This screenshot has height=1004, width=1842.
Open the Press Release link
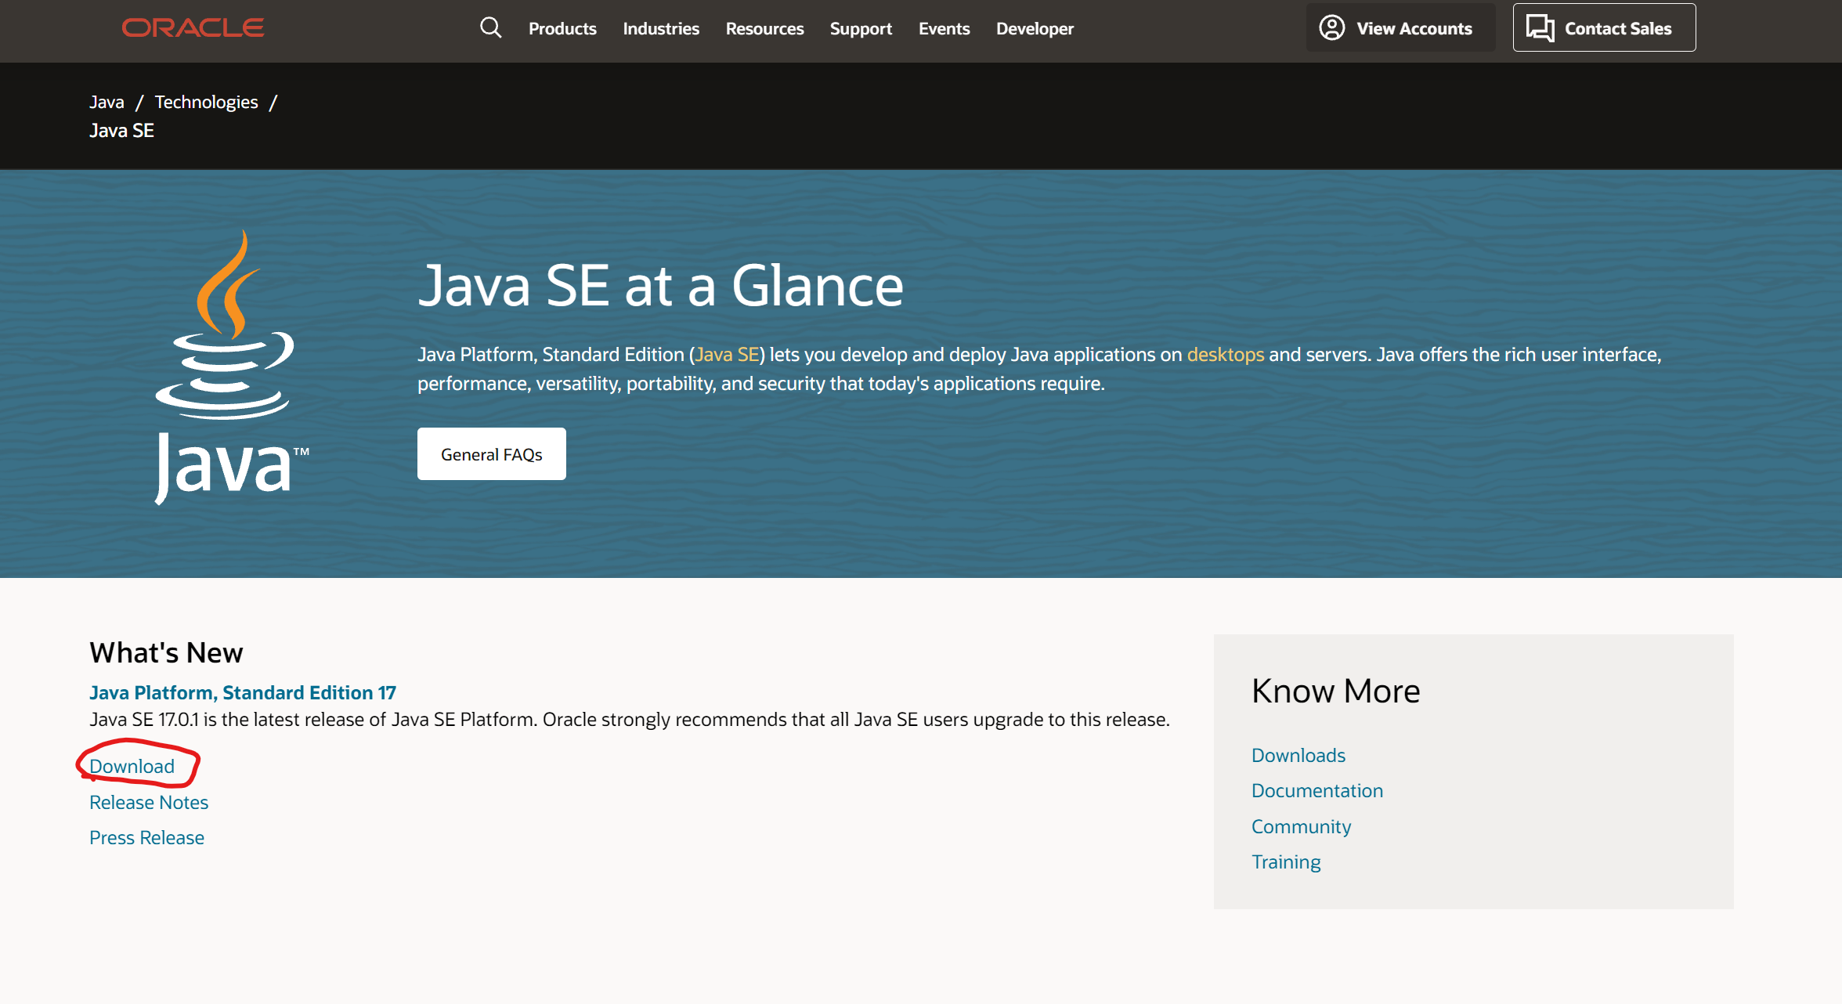[x=146, y=837]
